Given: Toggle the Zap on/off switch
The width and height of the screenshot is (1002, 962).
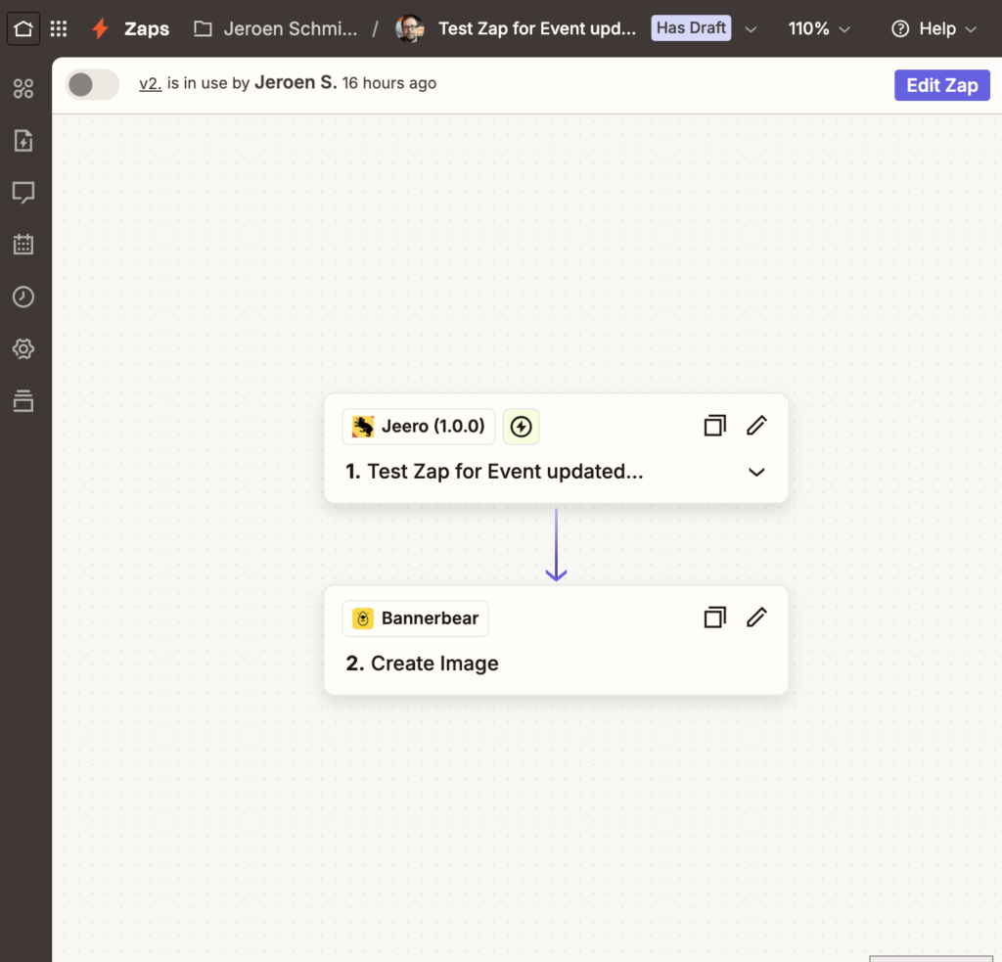Looking at the screenshot, I should (92, 85).
